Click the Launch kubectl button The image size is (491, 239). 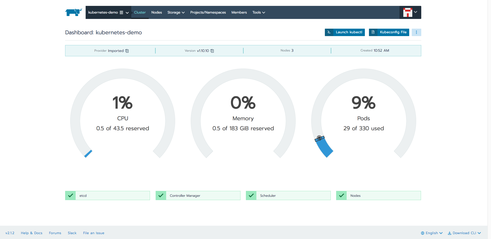345,32
